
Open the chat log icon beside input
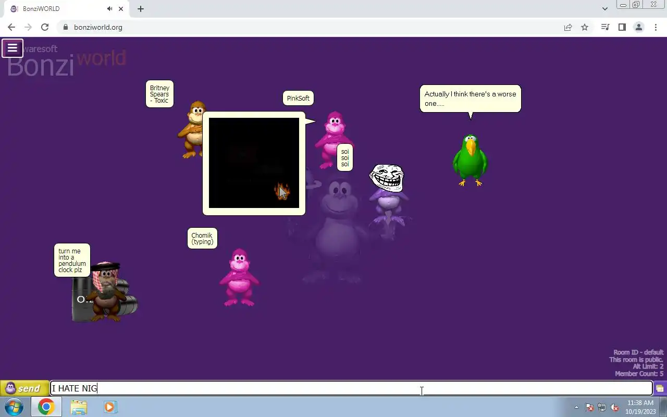tap(660, 388)
